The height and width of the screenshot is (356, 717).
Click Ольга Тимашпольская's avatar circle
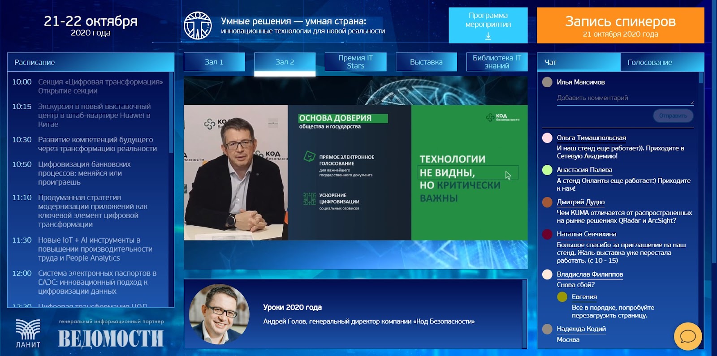[x=547, y=138]
